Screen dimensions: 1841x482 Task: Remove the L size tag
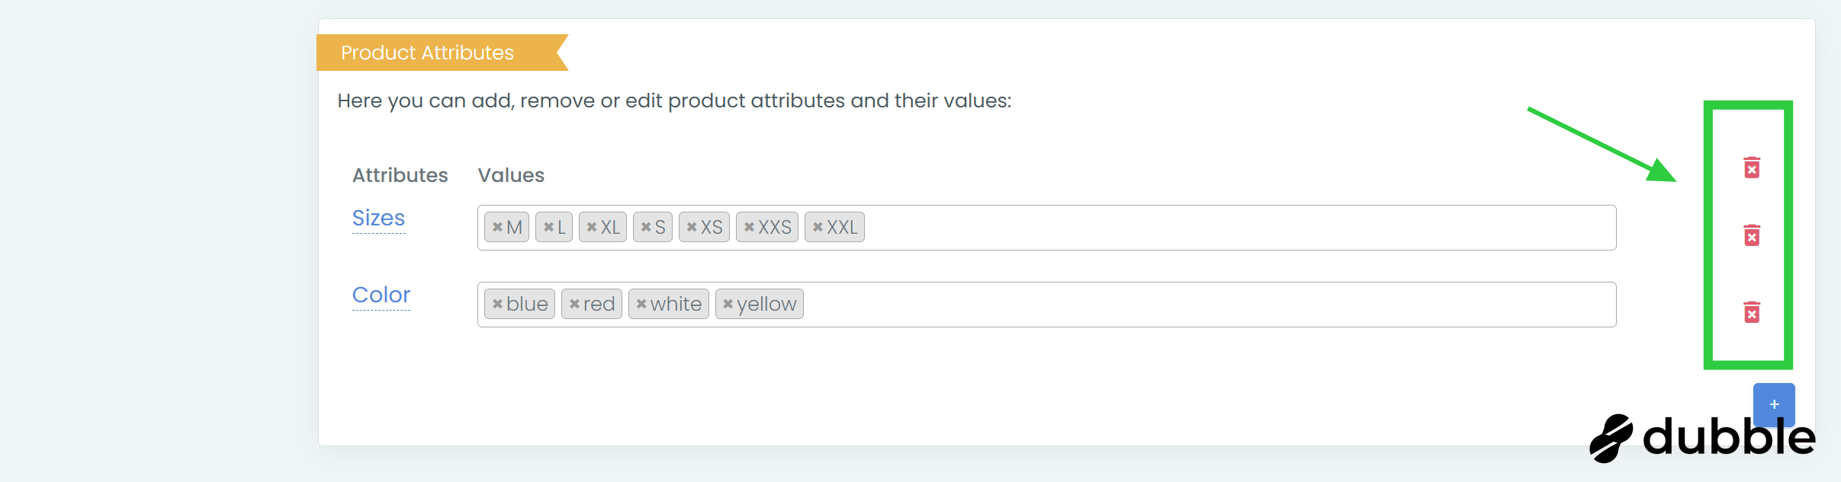[x=548, y=227]
